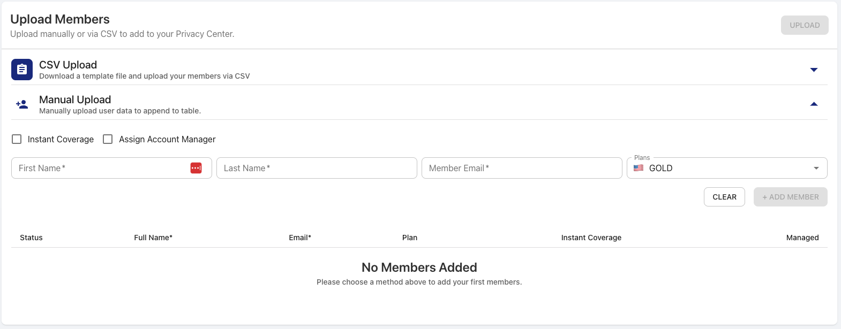The height and width of the screenshot is (329, 841).
Task: Click the + ADD MEMBER button
Action: point(791,197)
